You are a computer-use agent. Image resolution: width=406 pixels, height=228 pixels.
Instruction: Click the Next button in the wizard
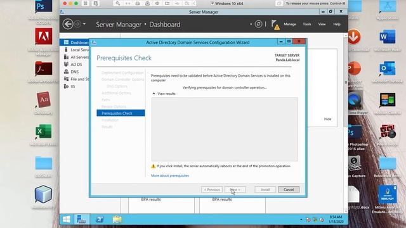235,189
